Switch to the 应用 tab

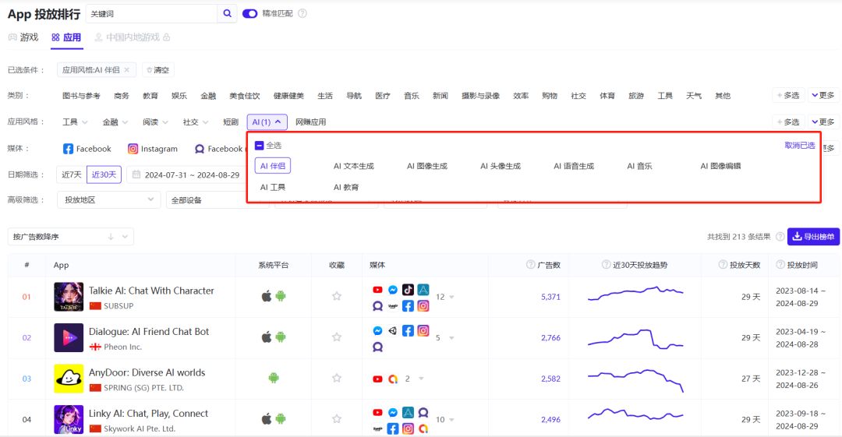pyautogui.click(x=66, y=37)
